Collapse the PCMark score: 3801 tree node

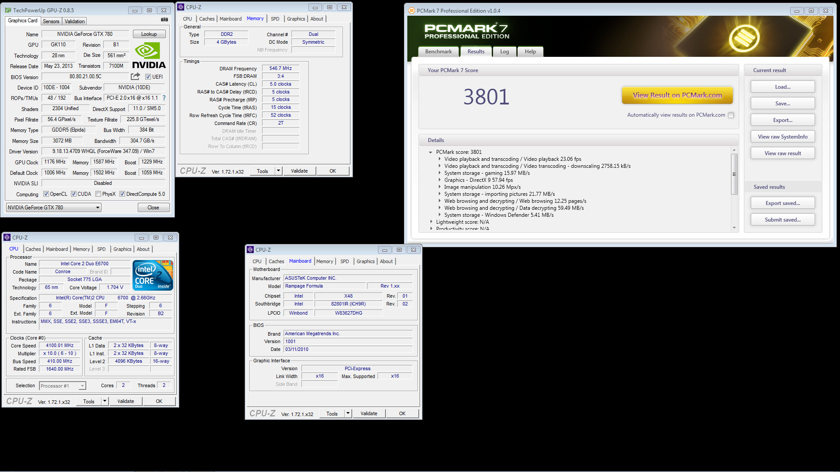(x=430, y=153)
